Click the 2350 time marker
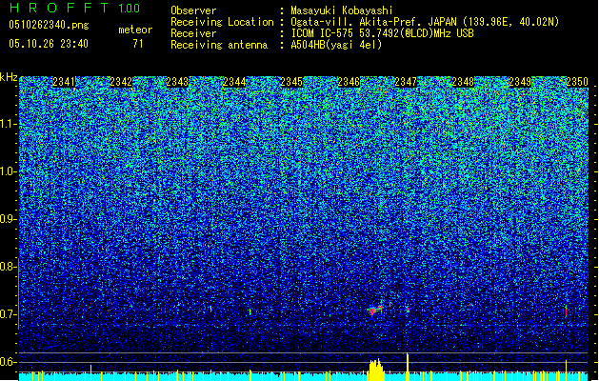This screenshot has height=381, width=599. (577, 82)
